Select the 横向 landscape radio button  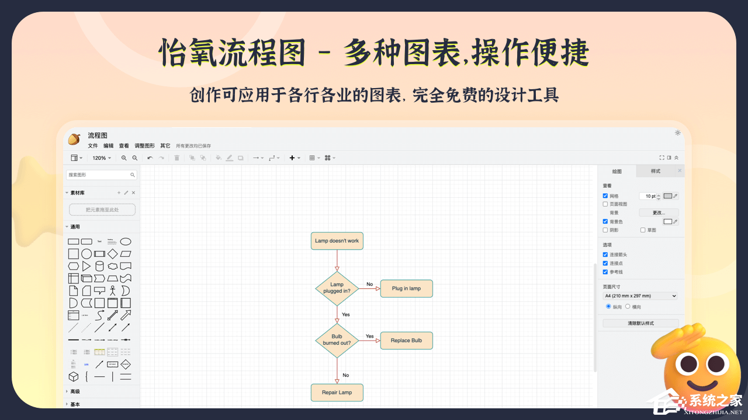628,306
